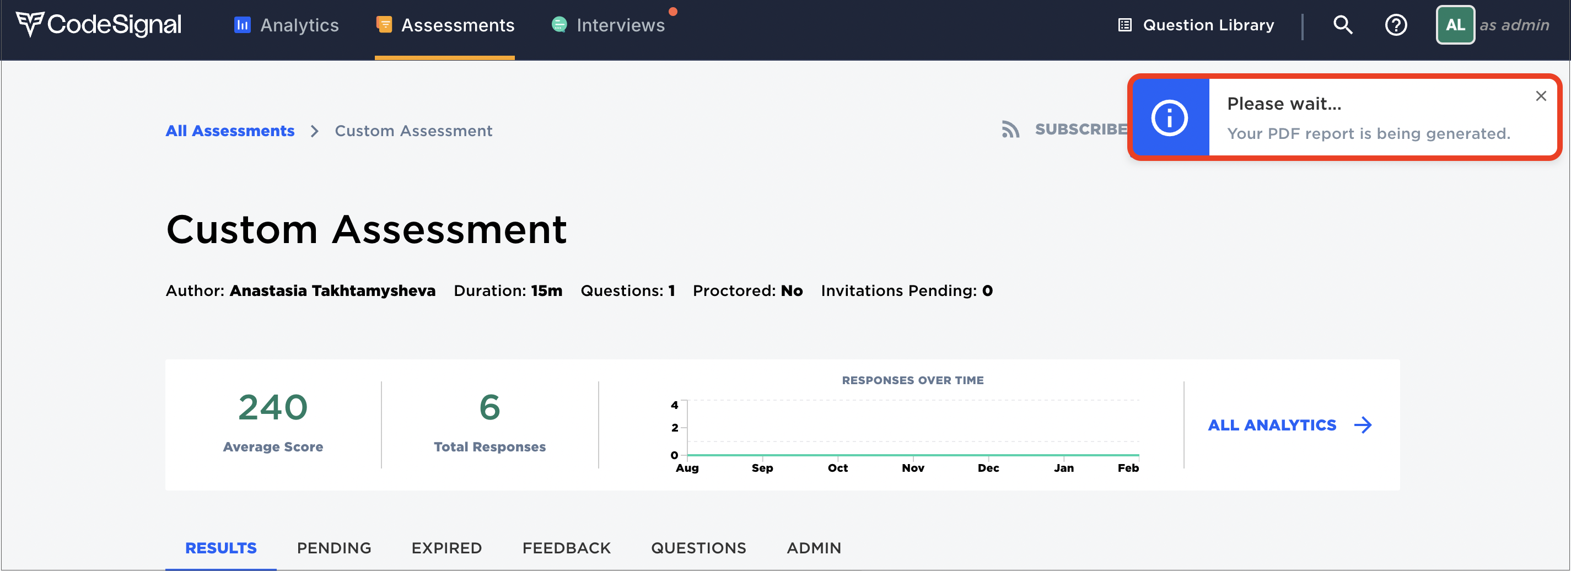This screenshot has height=571, width=1571.
Task: Switch to the Pending tab
Action: (333, 548)
